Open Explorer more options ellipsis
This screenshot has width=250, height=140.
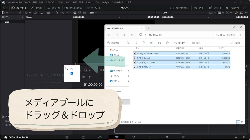tap(209, 43)
